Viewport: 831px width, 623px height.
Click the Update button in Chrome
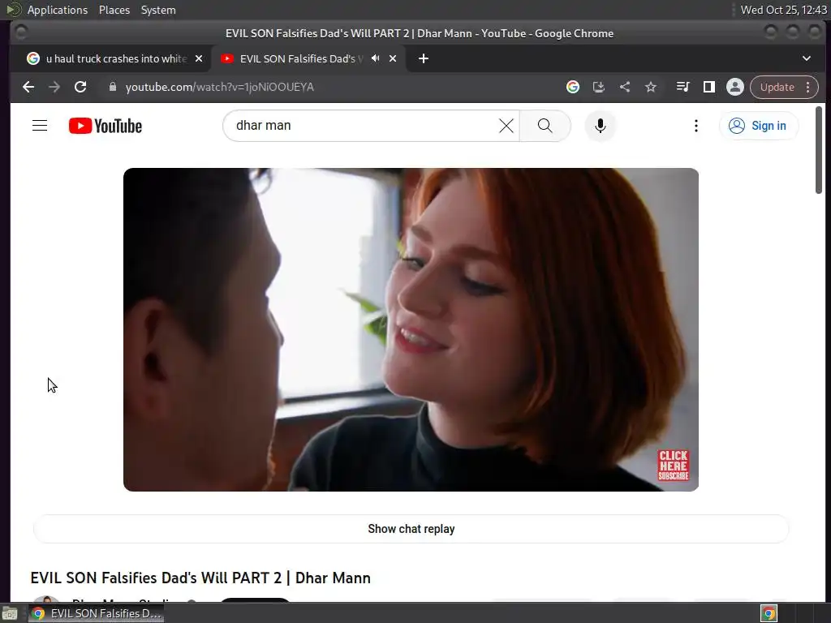[x=777, y=87]
